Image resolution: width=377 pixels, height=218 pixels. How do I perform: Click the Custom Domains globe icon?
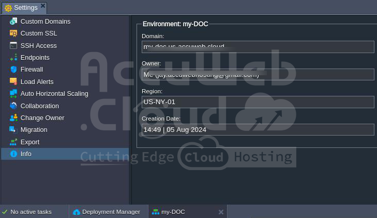[13, 21]
